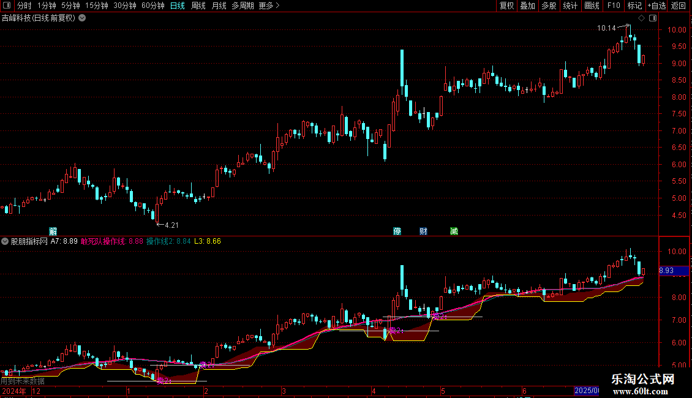Open the 统计 statistics button
This screenshot has width=692, height=398.
pos(570,6)
